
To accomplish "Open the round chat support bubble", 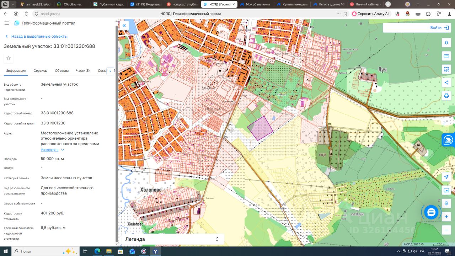I will pyautogui.click(x=431, y=212).
